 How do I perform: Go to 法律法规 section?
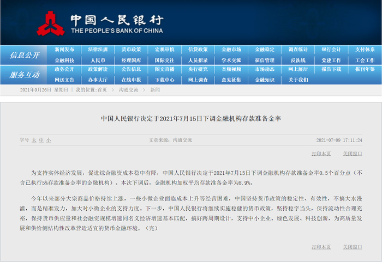(x=98, y=50)
